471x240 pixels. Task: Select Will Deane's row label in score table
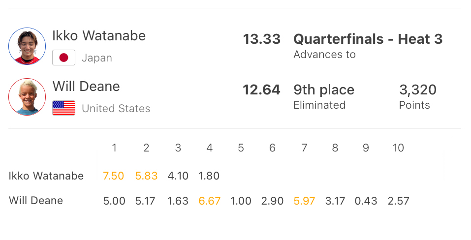(x=36, y=201)
